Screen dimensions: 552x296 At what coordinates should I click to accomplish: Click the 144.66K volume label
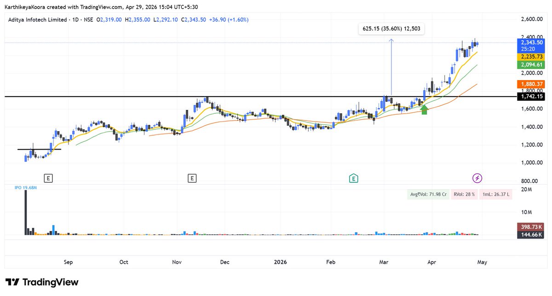531,235
